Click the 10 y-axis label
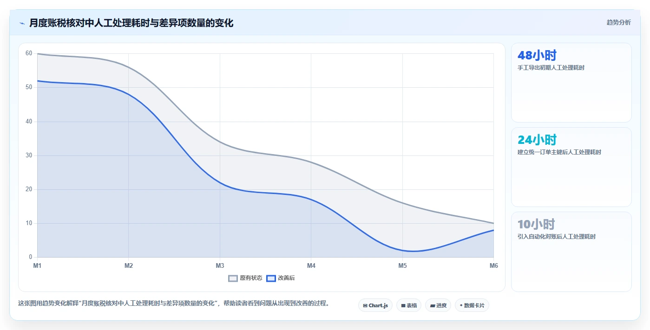The height and width of the screenshot is (330, 650). click(x=29, y=223)
